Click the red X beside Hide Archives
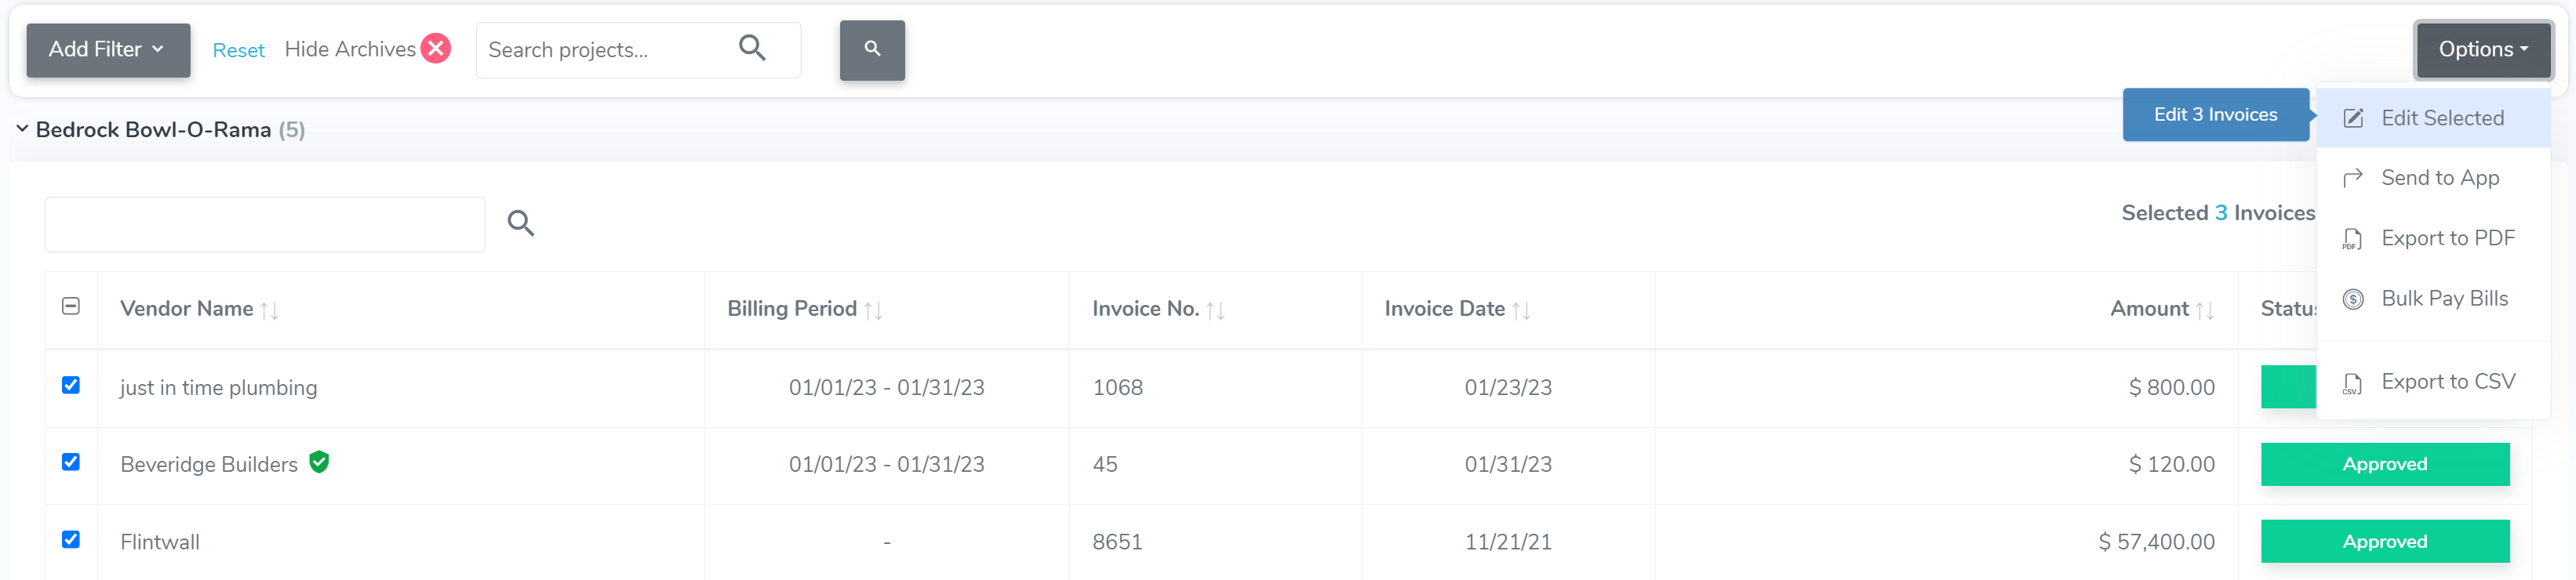The height and width of the screenshot is (580, 2576). (435, 49)
